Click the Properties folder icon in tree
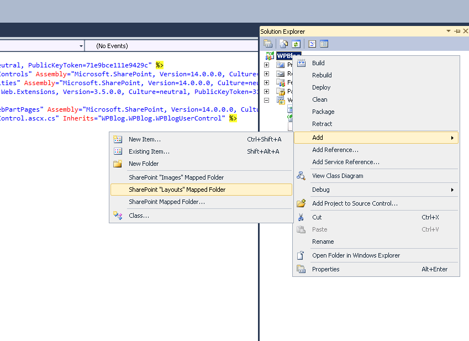This screenshot has height=341, width=469. point(281,65)
